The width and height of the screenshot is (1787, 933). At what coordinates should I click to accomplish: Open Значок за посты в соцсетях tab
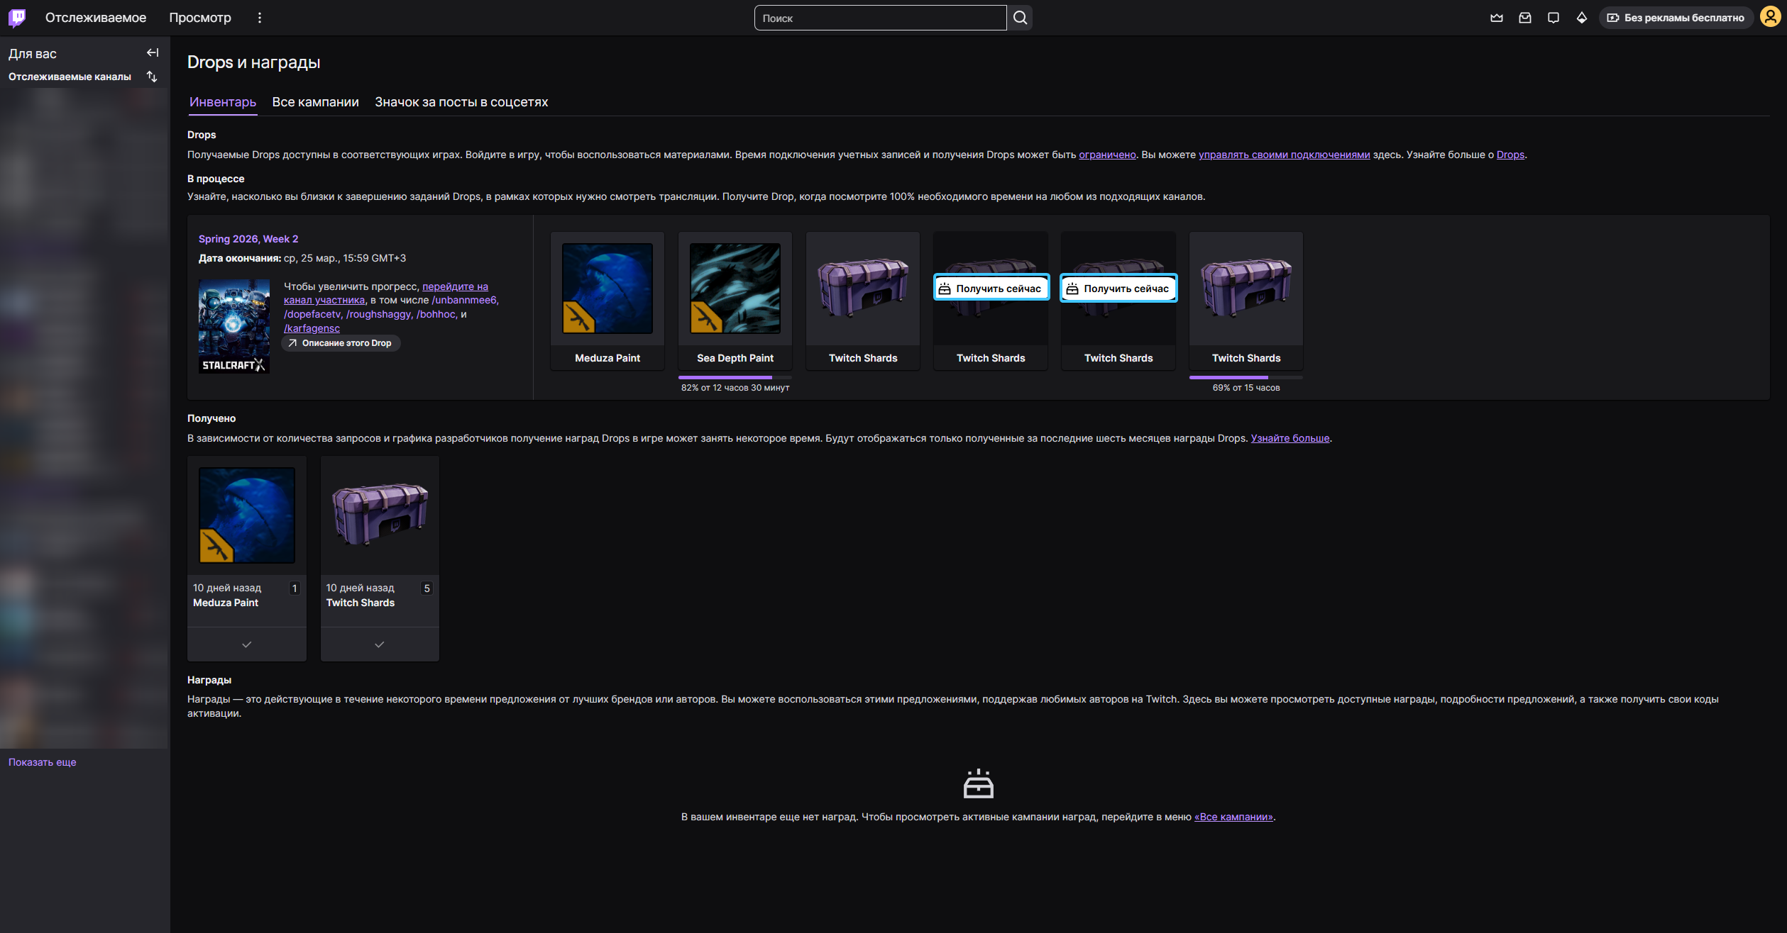pos(461,102)
